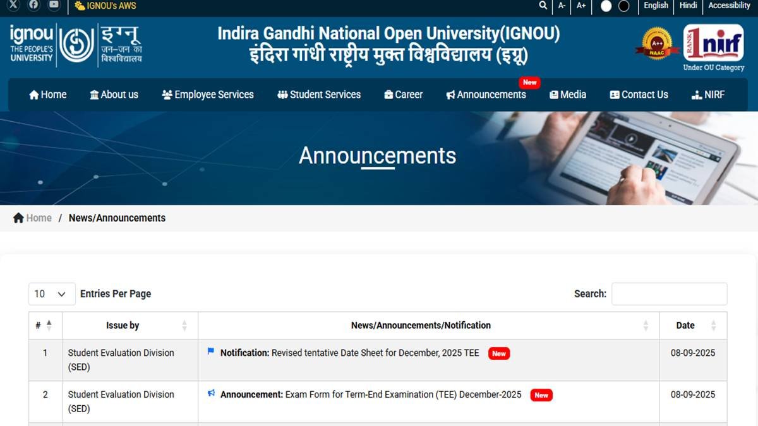The width and height of the screenshot is (758, 426).
Task: Click the Home icon in the breadcrumb
Action: tap(18, 217)
